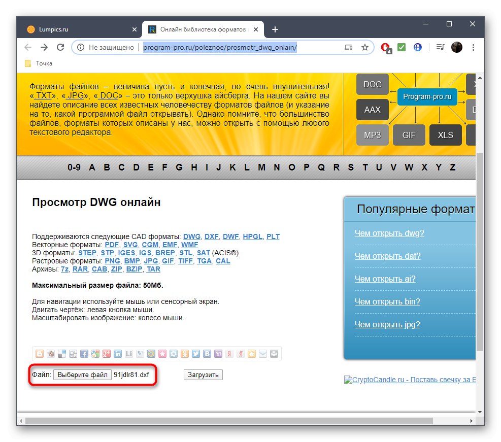This screenshot has height=442, width=501.
Task: Share the page on Facebook
Action: (x=84, y=354)
